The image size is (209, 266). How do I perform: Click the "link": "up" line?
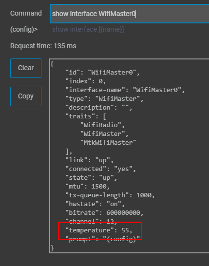coord(90,160)
